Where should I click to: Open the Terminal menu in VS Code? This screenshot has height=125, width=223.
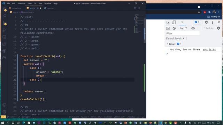click(x=48, y=3)
